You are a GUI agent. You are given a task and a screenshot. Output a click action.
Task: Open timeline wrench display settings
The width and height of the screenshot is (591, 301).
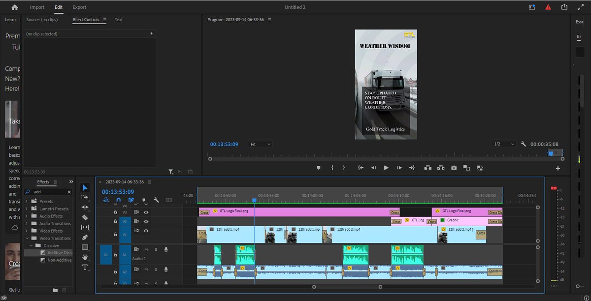click(156, 200)
